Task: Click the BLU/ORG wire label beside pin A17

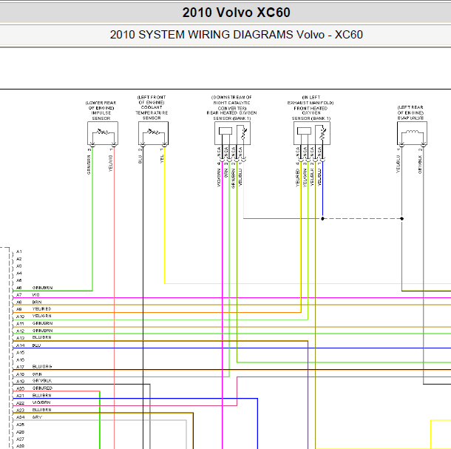Action: point(42,367)
